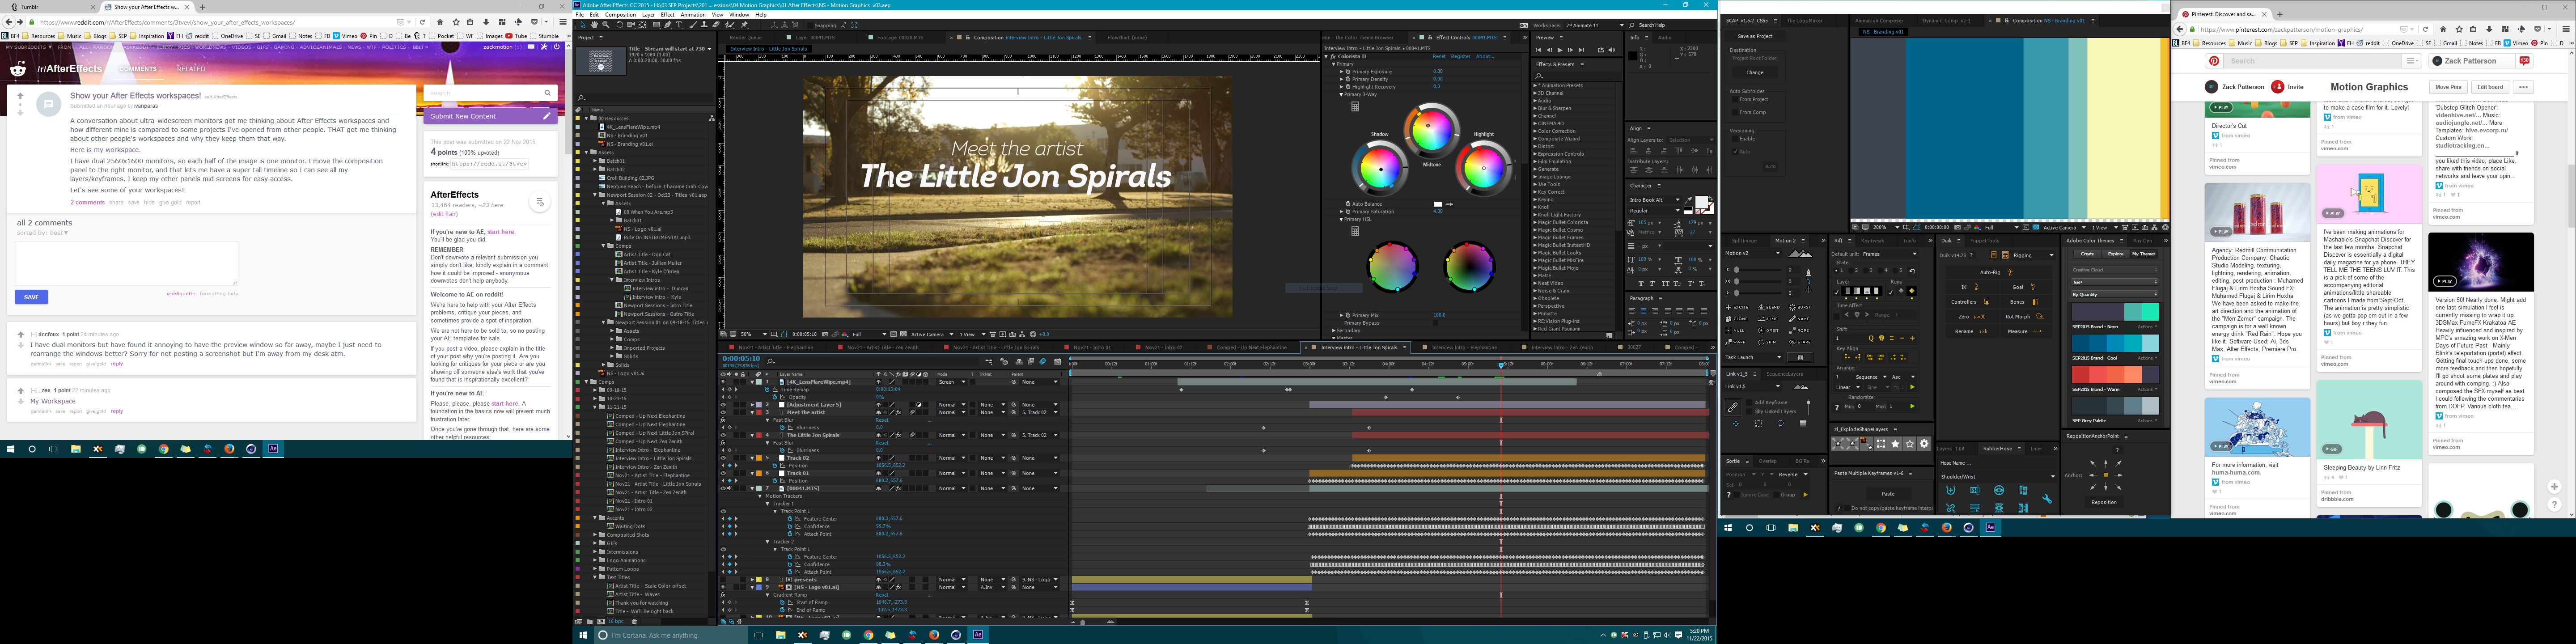
Task: Toggle Primary Exposure stopwatch in Colorista II
Action: (1348, 72)
